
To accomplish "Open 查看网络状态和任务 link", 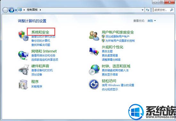I will pyautogui.click(x=43, y=56).
